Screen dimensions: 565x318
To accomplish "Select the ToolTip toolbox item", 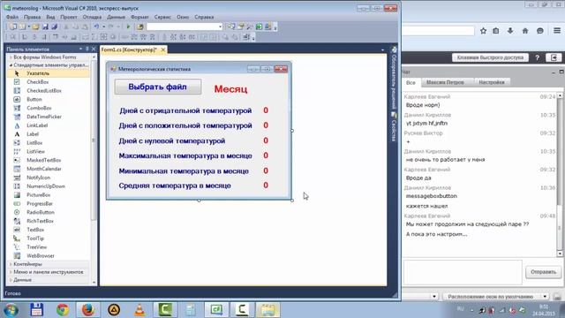I will 35,238.
